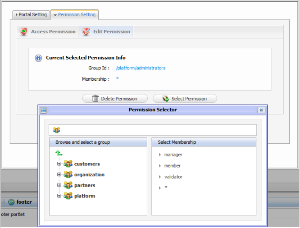Choose the validator membership

click(173, 177)
